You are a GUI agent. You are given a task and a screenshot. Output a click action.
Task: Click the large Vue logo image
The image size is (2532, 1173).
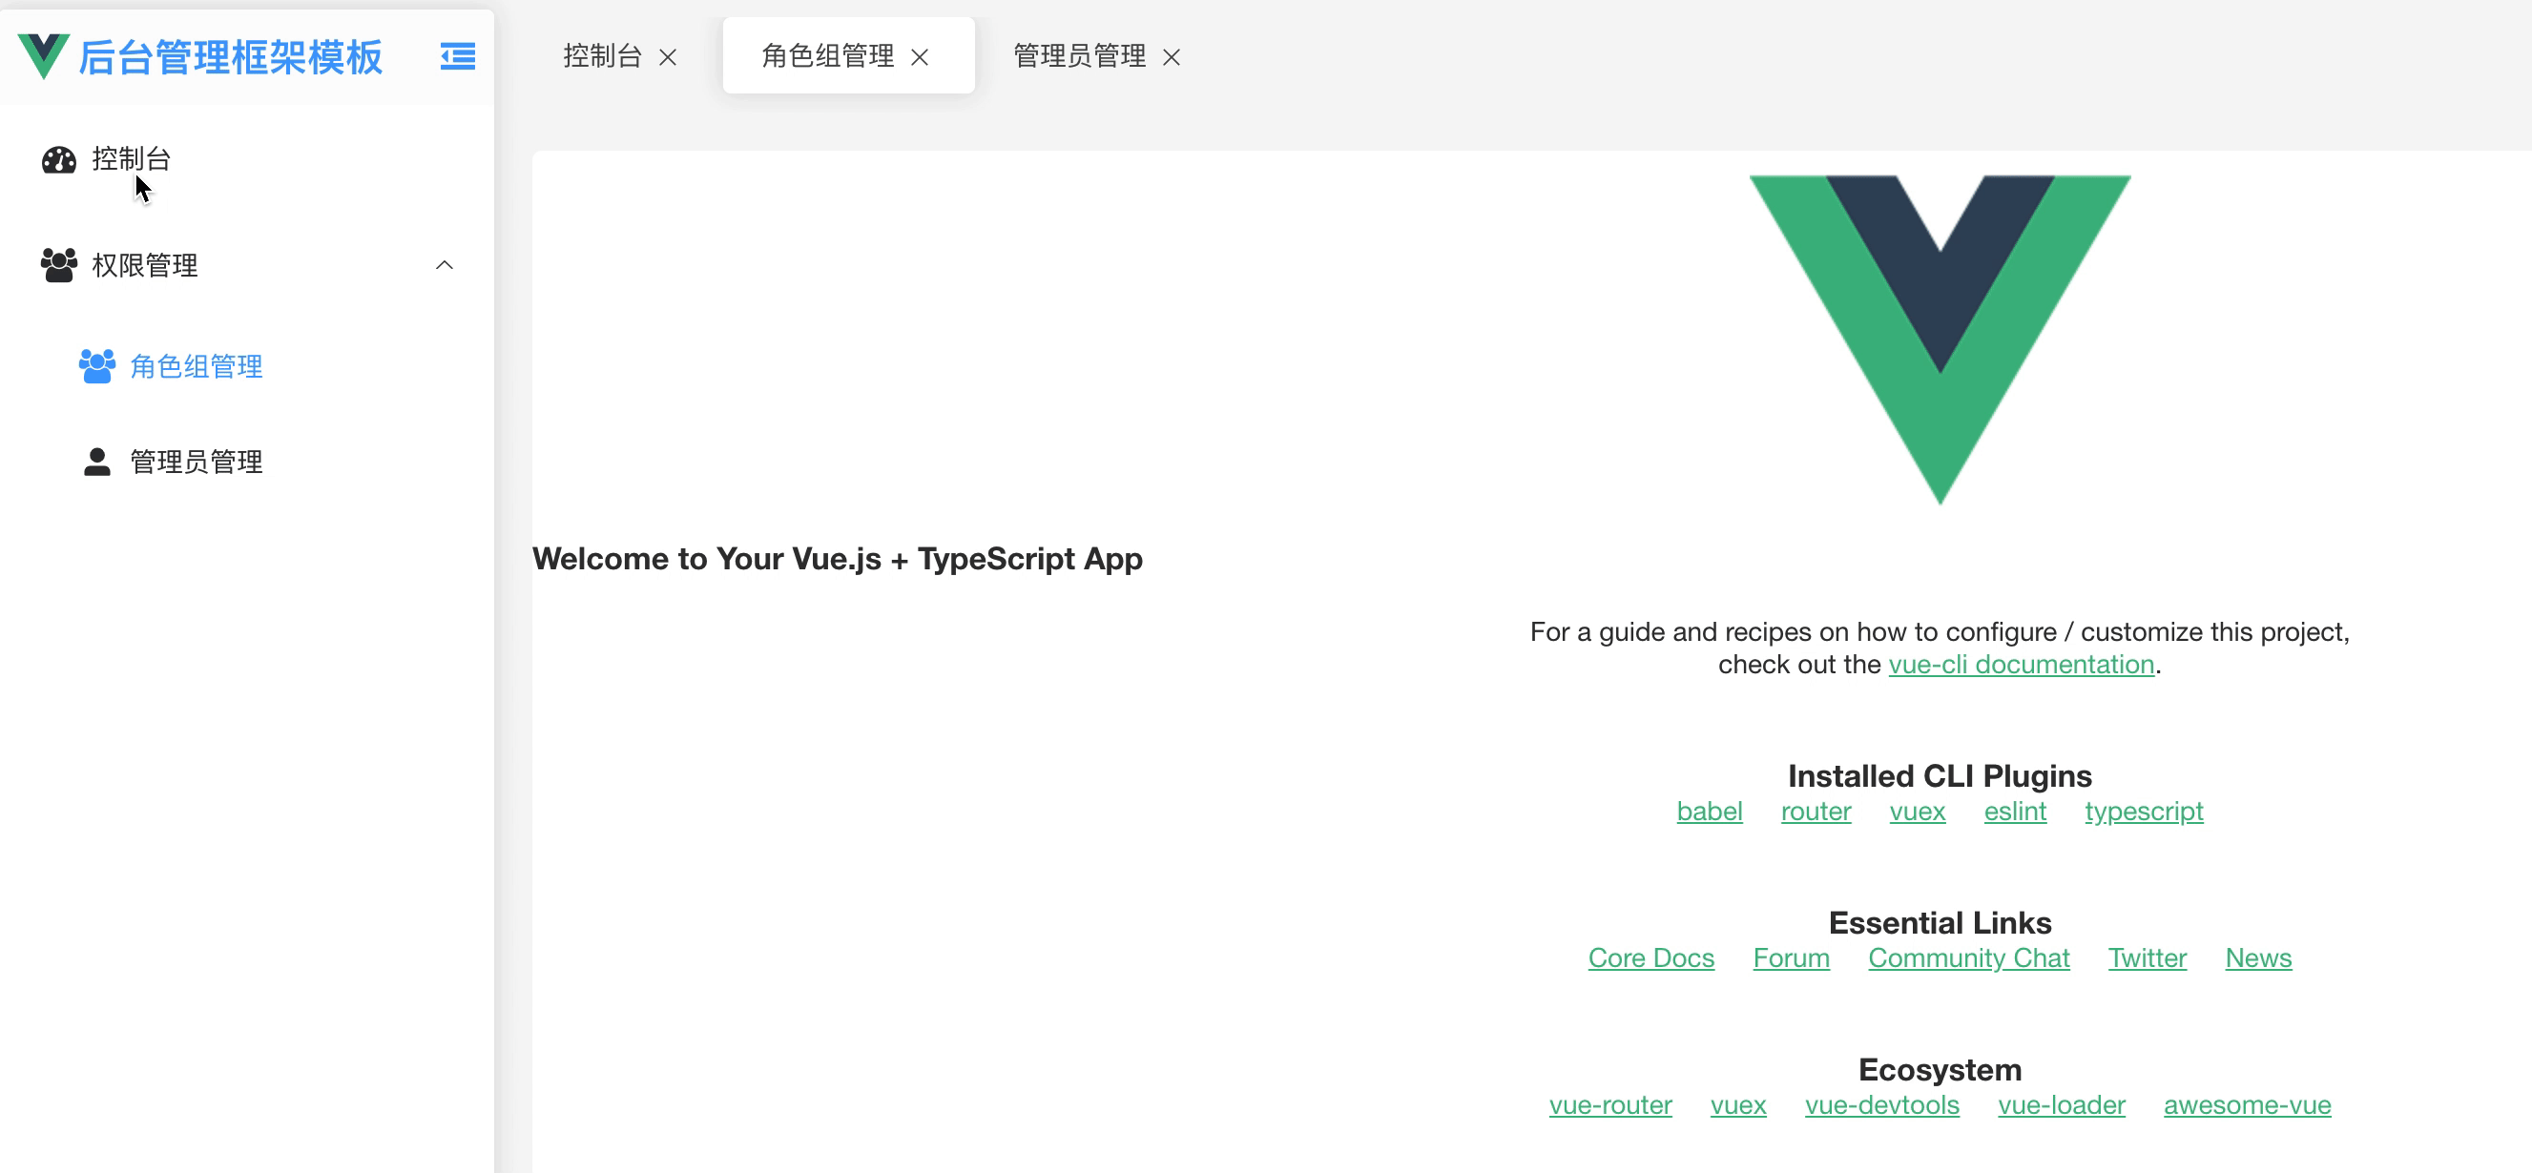[x=1940, y=334]
